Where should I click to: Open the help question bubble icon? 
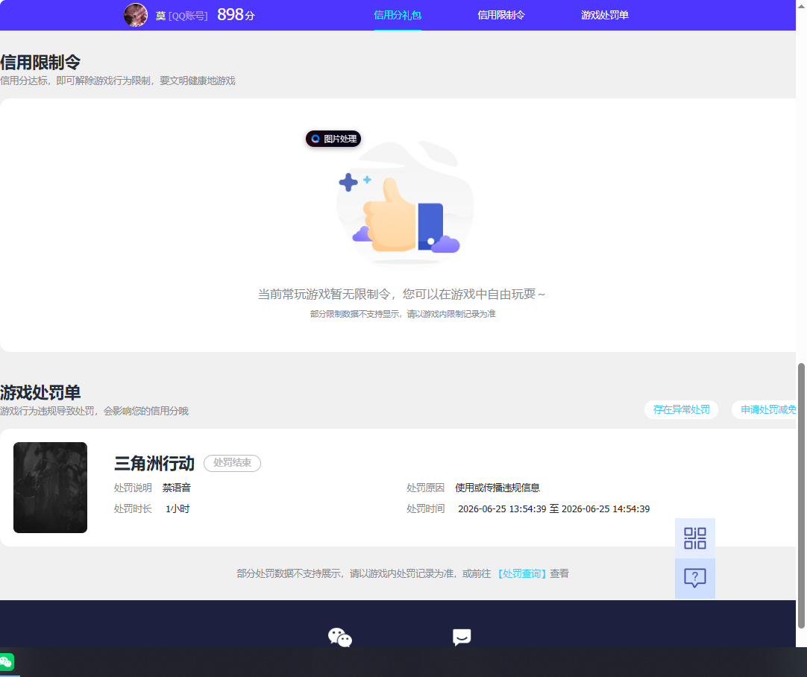(x=695, y=579)
